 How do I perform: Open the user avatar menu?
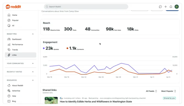point(177,7)
